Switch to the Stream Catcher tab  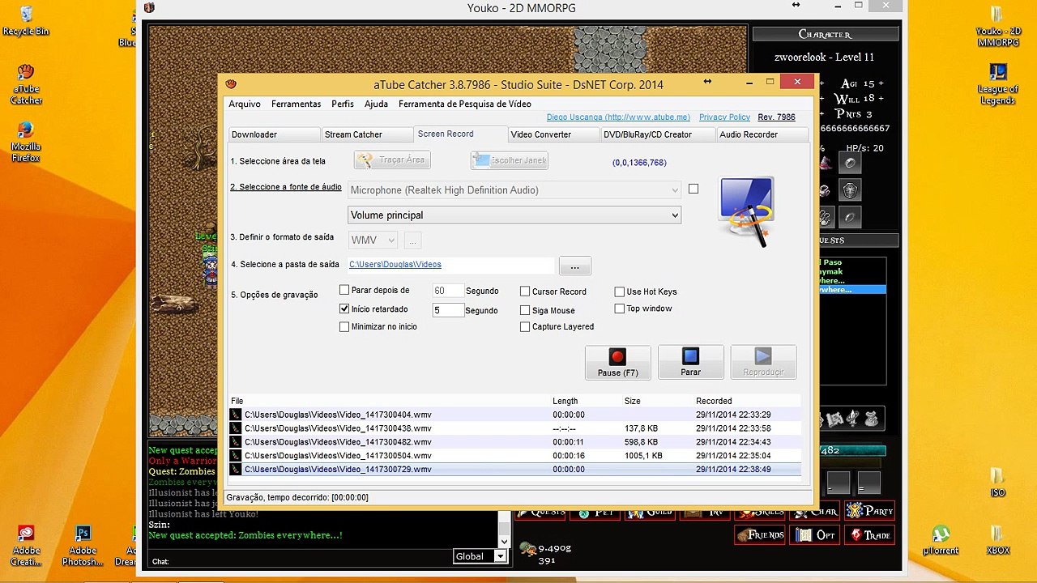[367, 134]
